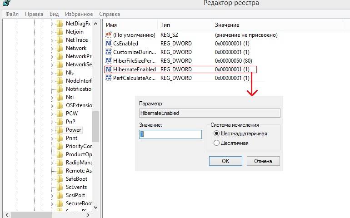Click the CsEnabled value icon
350x218 pixels.
click(108, 44)
